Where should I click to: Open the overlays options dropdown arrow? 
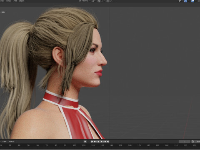tap(195, 1)
